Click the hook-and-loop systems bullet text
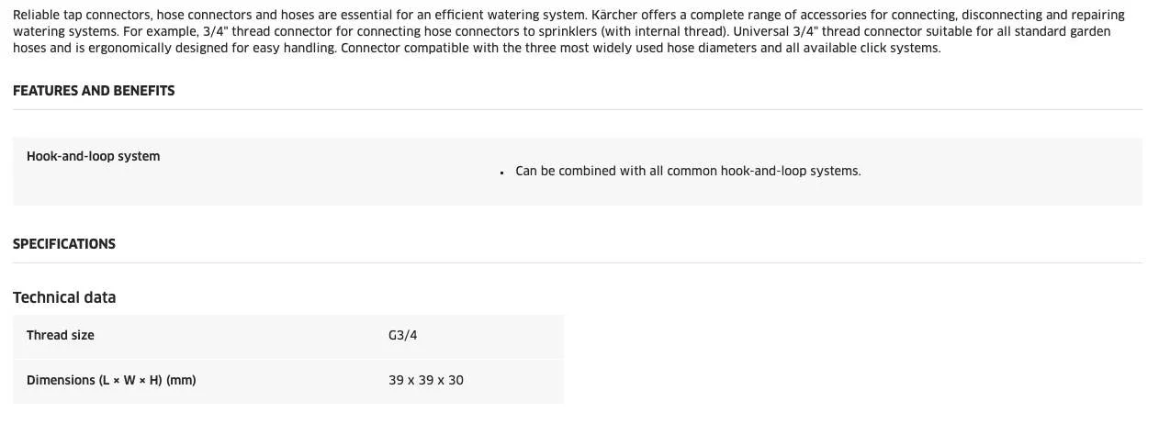The image size is (1159, 435). point(688,171)
